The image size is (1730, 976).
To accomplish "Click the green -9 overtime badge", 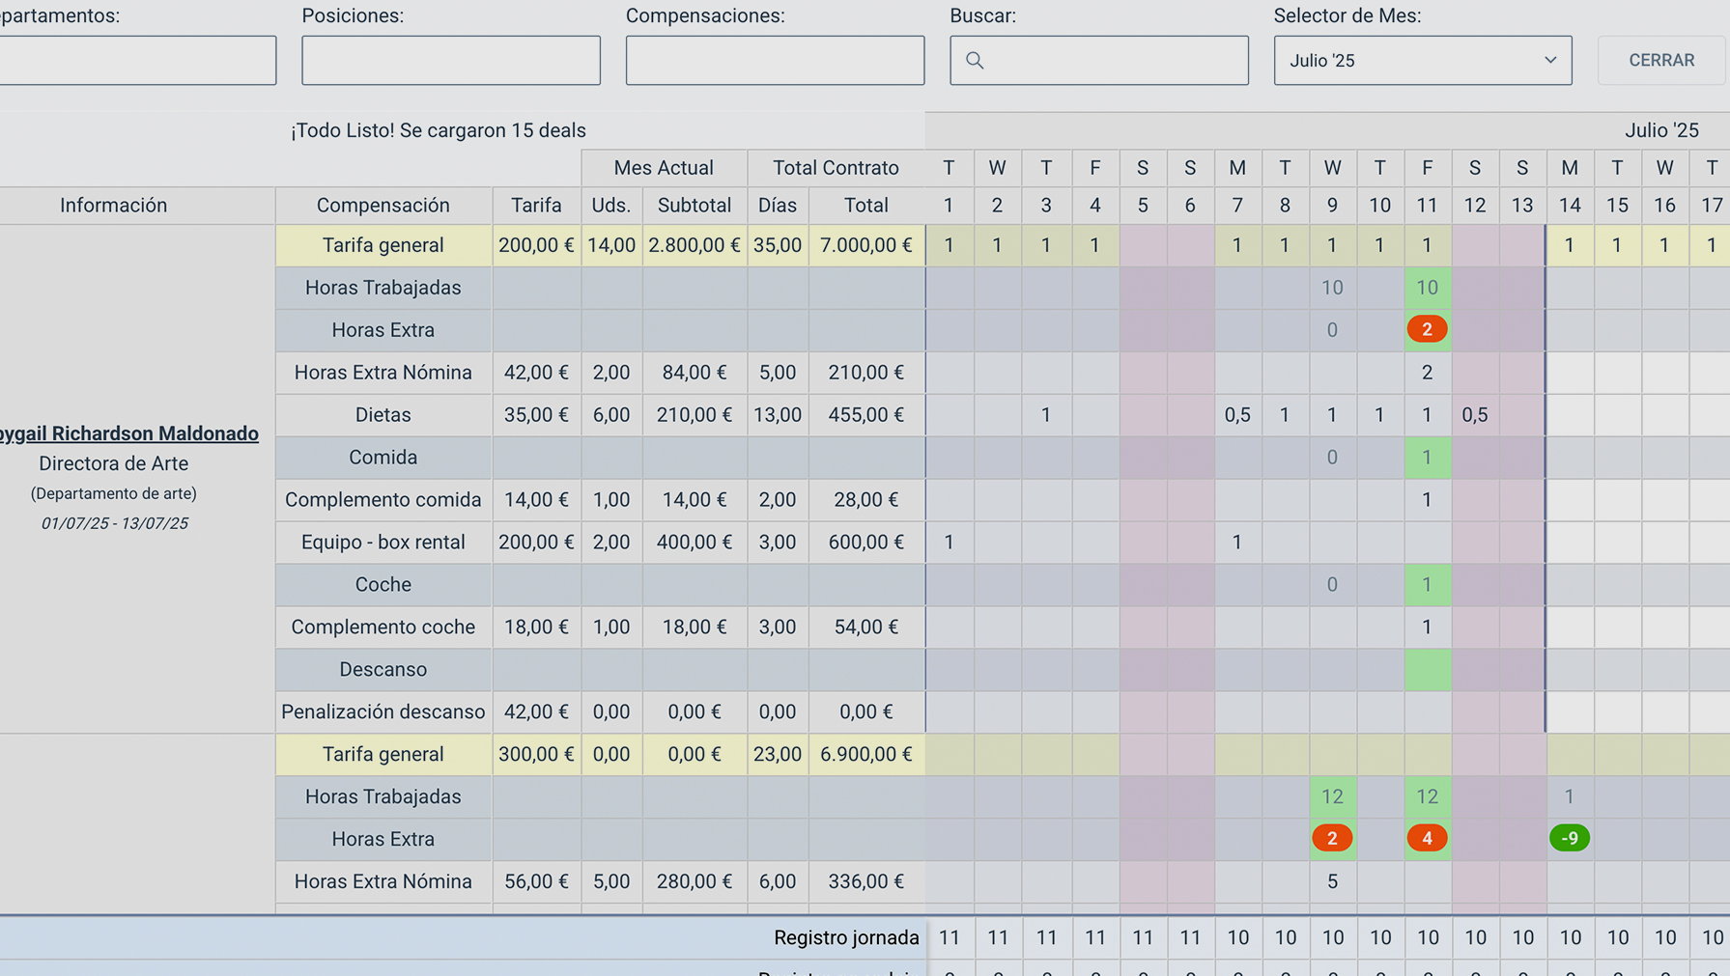I will [x=1569, y=838].
